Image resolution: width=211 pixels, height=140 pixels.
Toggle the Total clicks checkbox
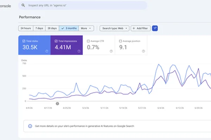point(24,41)
